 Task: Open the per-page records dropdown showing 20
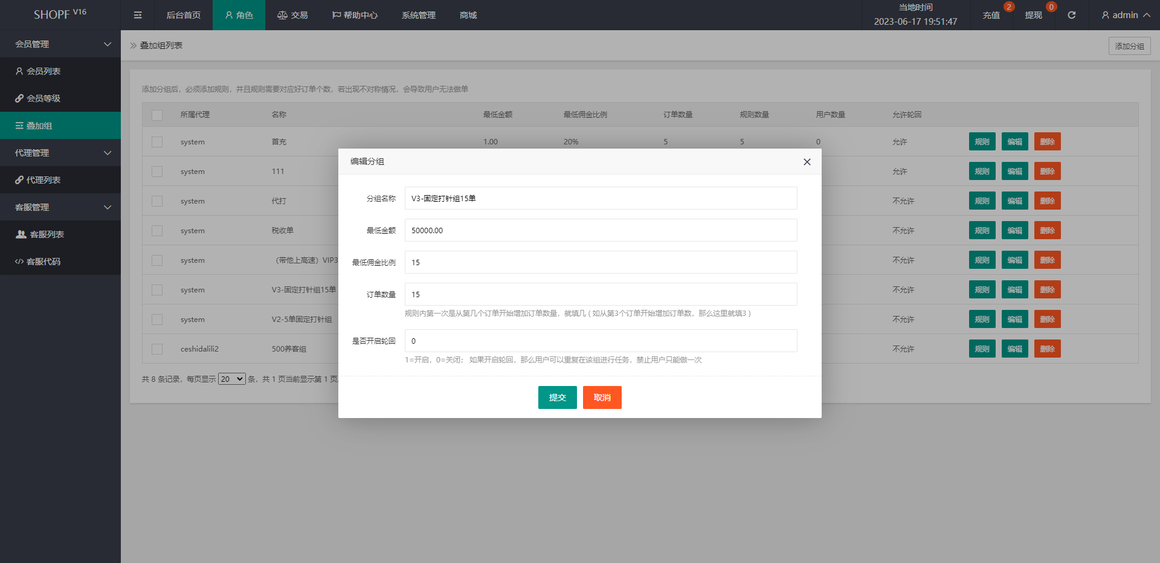(x=231, y=379)
